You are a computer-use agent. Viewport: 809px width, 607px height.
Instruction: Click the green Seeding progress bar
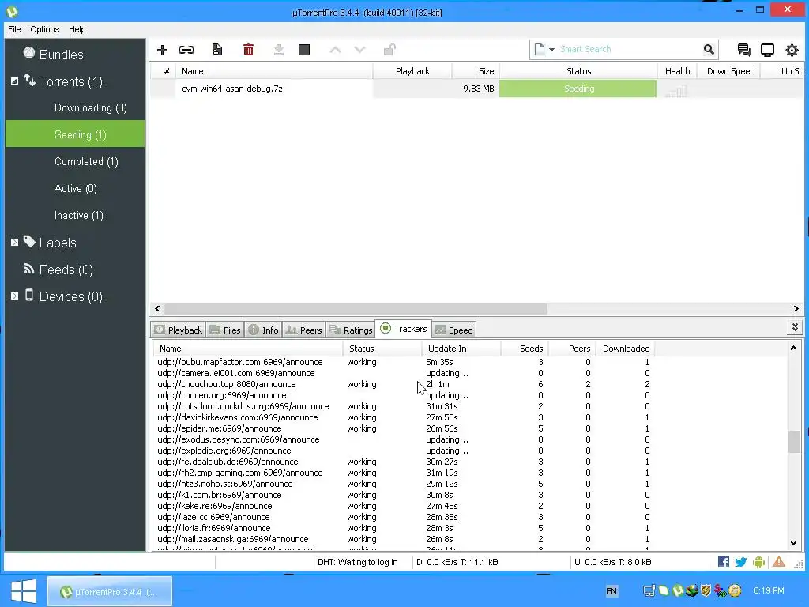point(578,89)
